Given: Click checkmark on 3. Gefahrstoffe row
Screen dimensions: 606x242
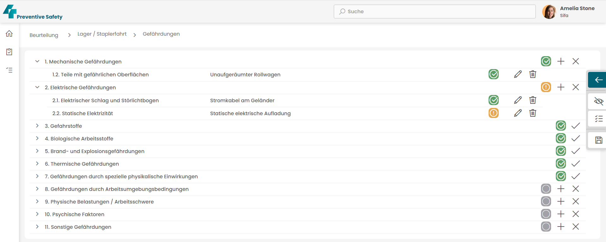Looking at the screenshot, I should click(x=576, y=126).
